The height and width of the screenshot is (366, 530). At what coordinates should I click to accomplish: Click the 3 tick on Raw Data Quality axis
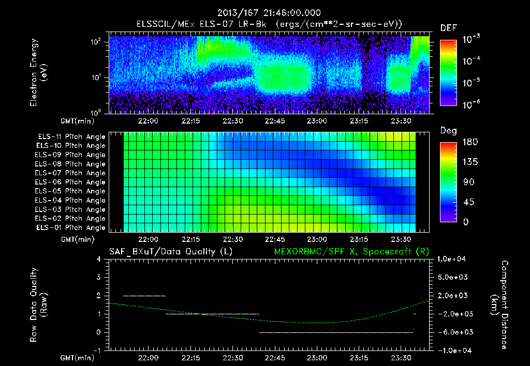tap(99, 278)
